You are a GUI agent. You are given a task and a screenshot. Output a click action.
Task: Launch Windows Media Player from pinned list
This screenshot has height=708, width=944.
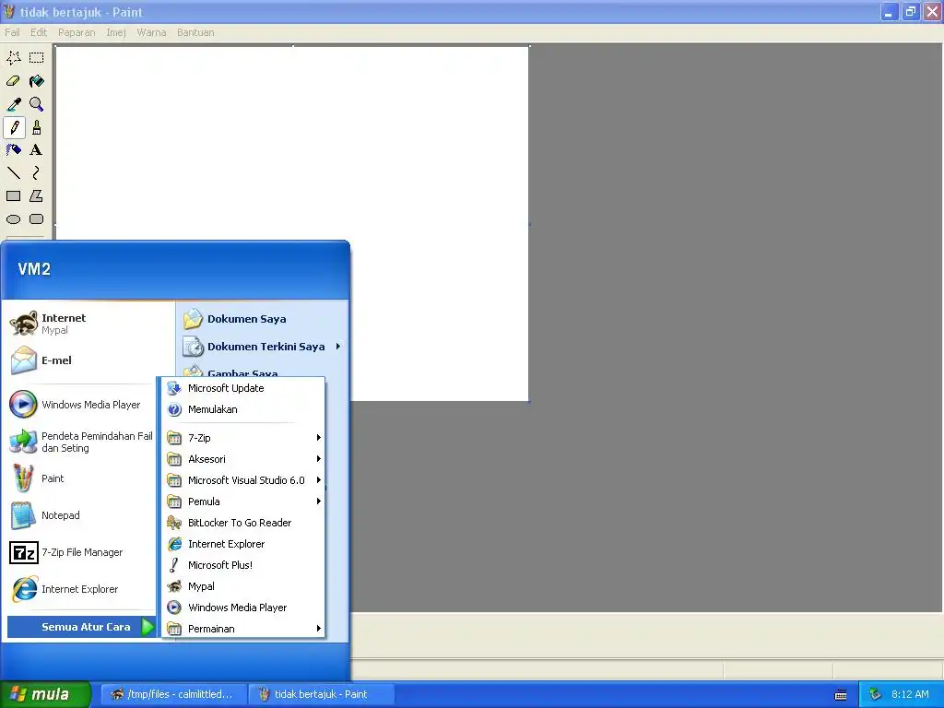point(81,405)
